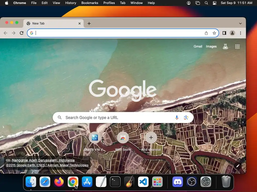This screenshot has height=192, width=257.
Task: Close the New Tab tab
Action: coord(80,23)
